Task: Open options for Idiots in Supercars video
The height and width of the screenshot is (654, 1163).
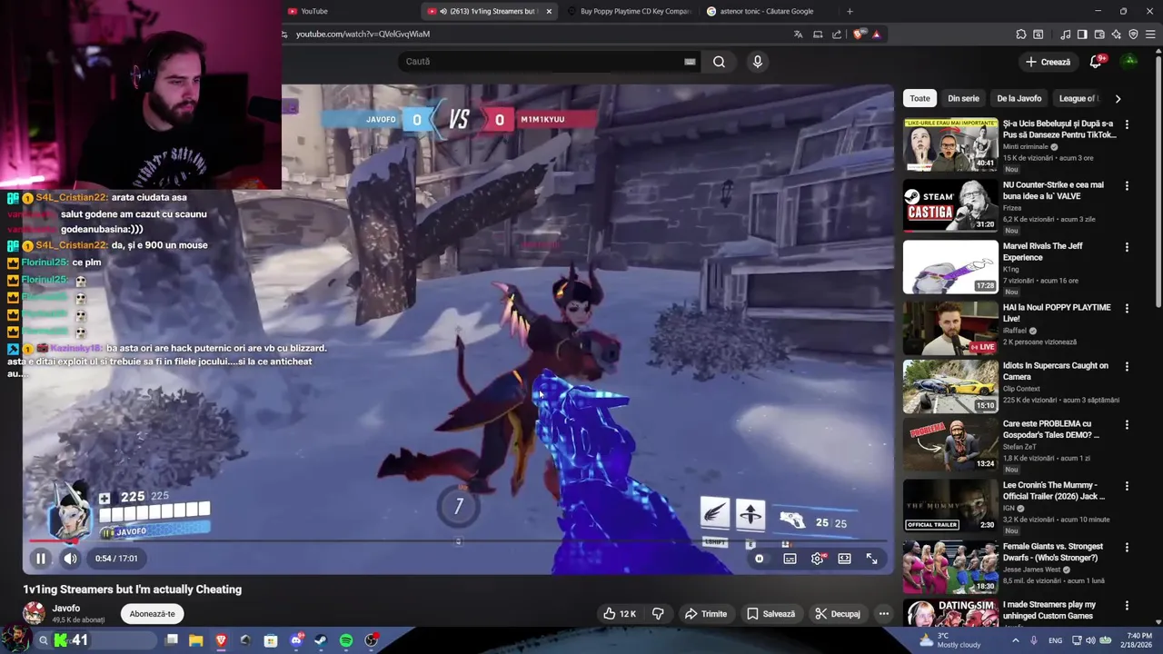Action: pos(1127,366)
